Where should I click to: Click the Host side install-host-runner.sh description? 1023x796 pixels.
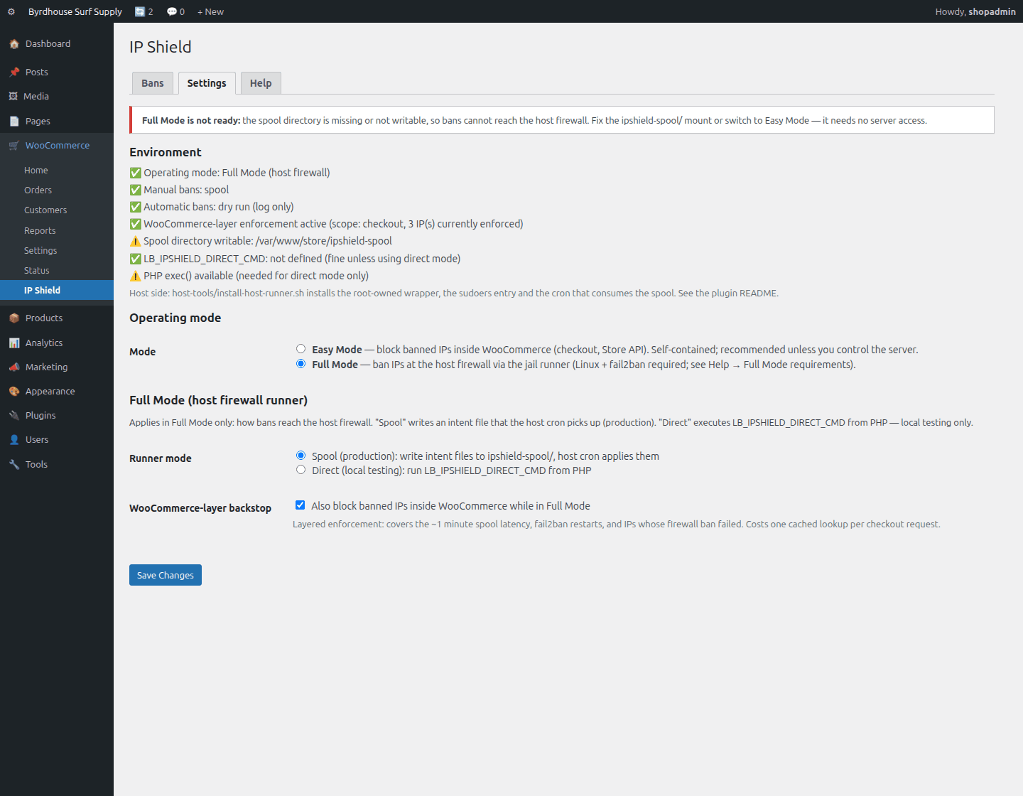[454, 294]
